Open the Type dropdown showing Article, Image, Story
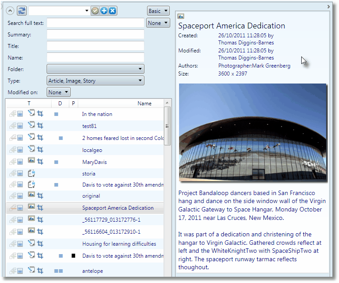Screen dimensions: 339x283 96,81
